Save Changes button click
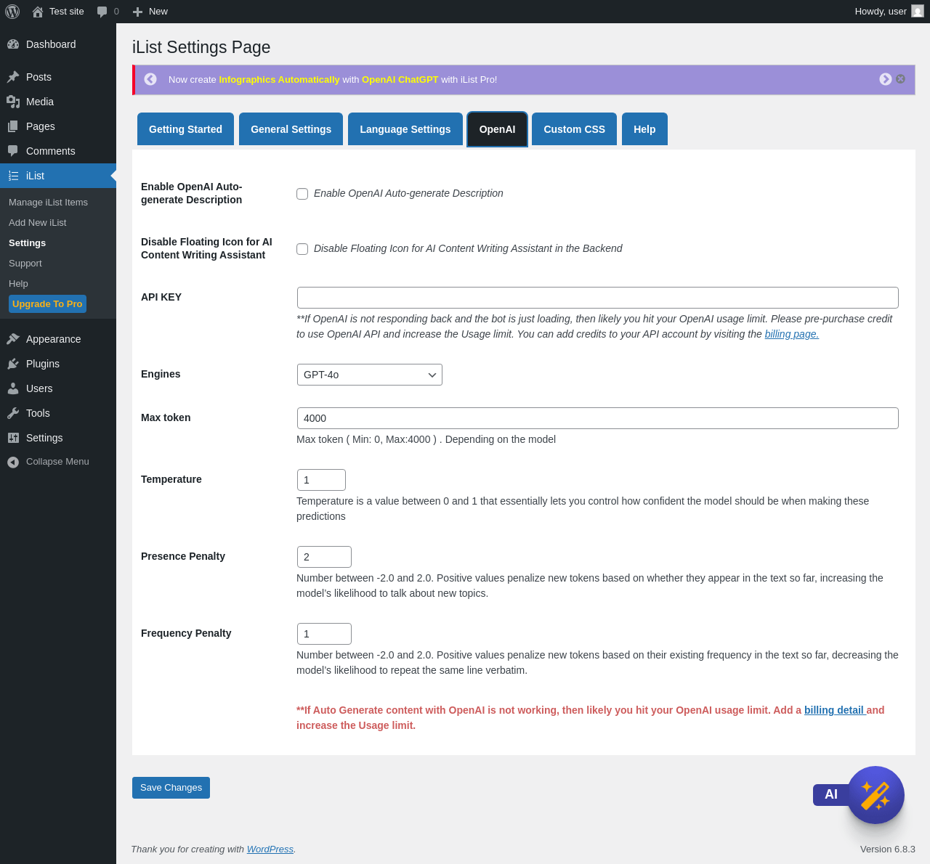Screen dimensions: 930x864 [x=171, y=788]
